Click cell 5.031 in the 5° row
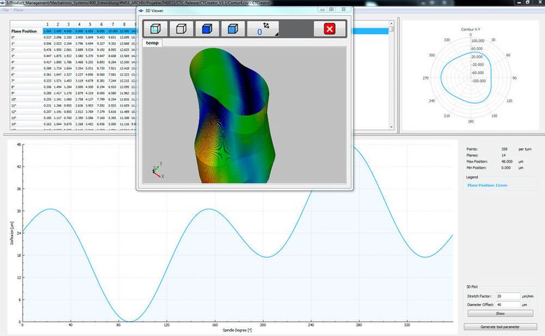The image size is (545, 336). pyautogui.click(x=90, y=69)
